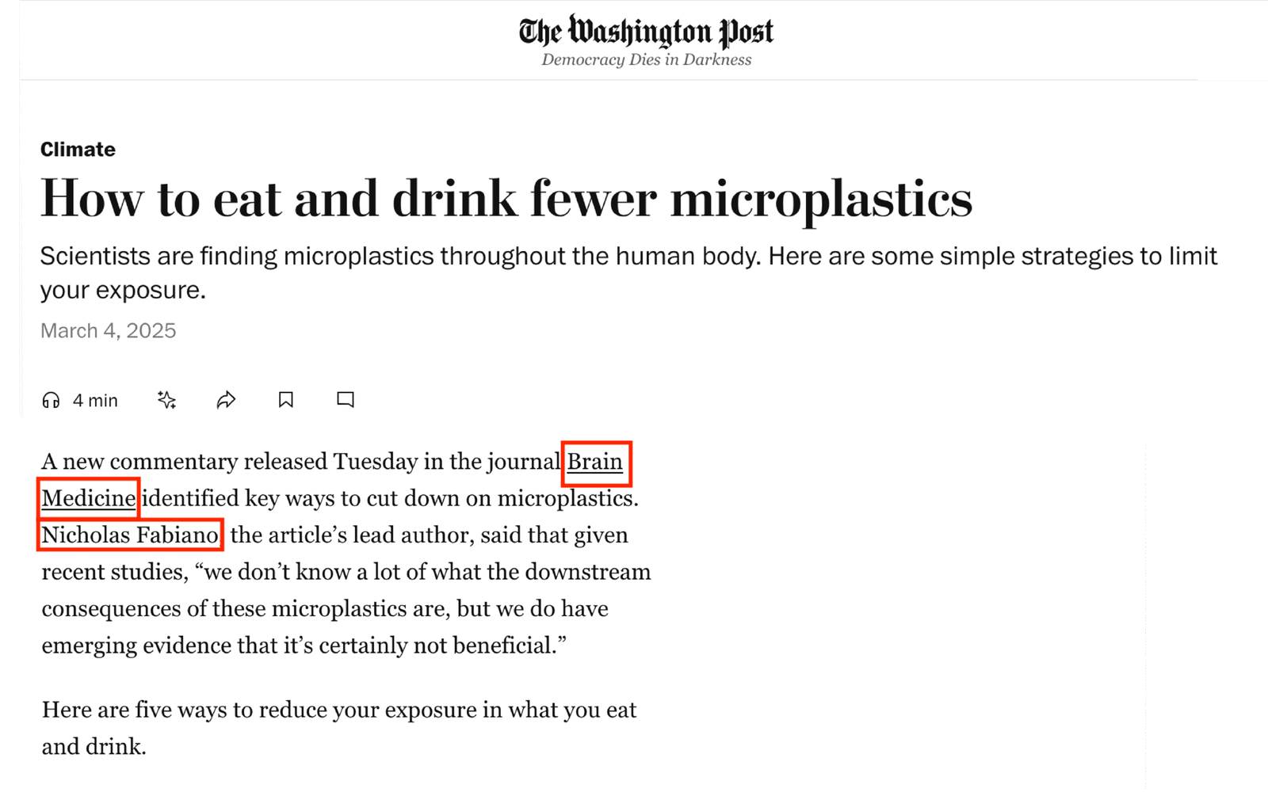Play the article audio via the headphones icon
1268x792 pixels.
54,400
